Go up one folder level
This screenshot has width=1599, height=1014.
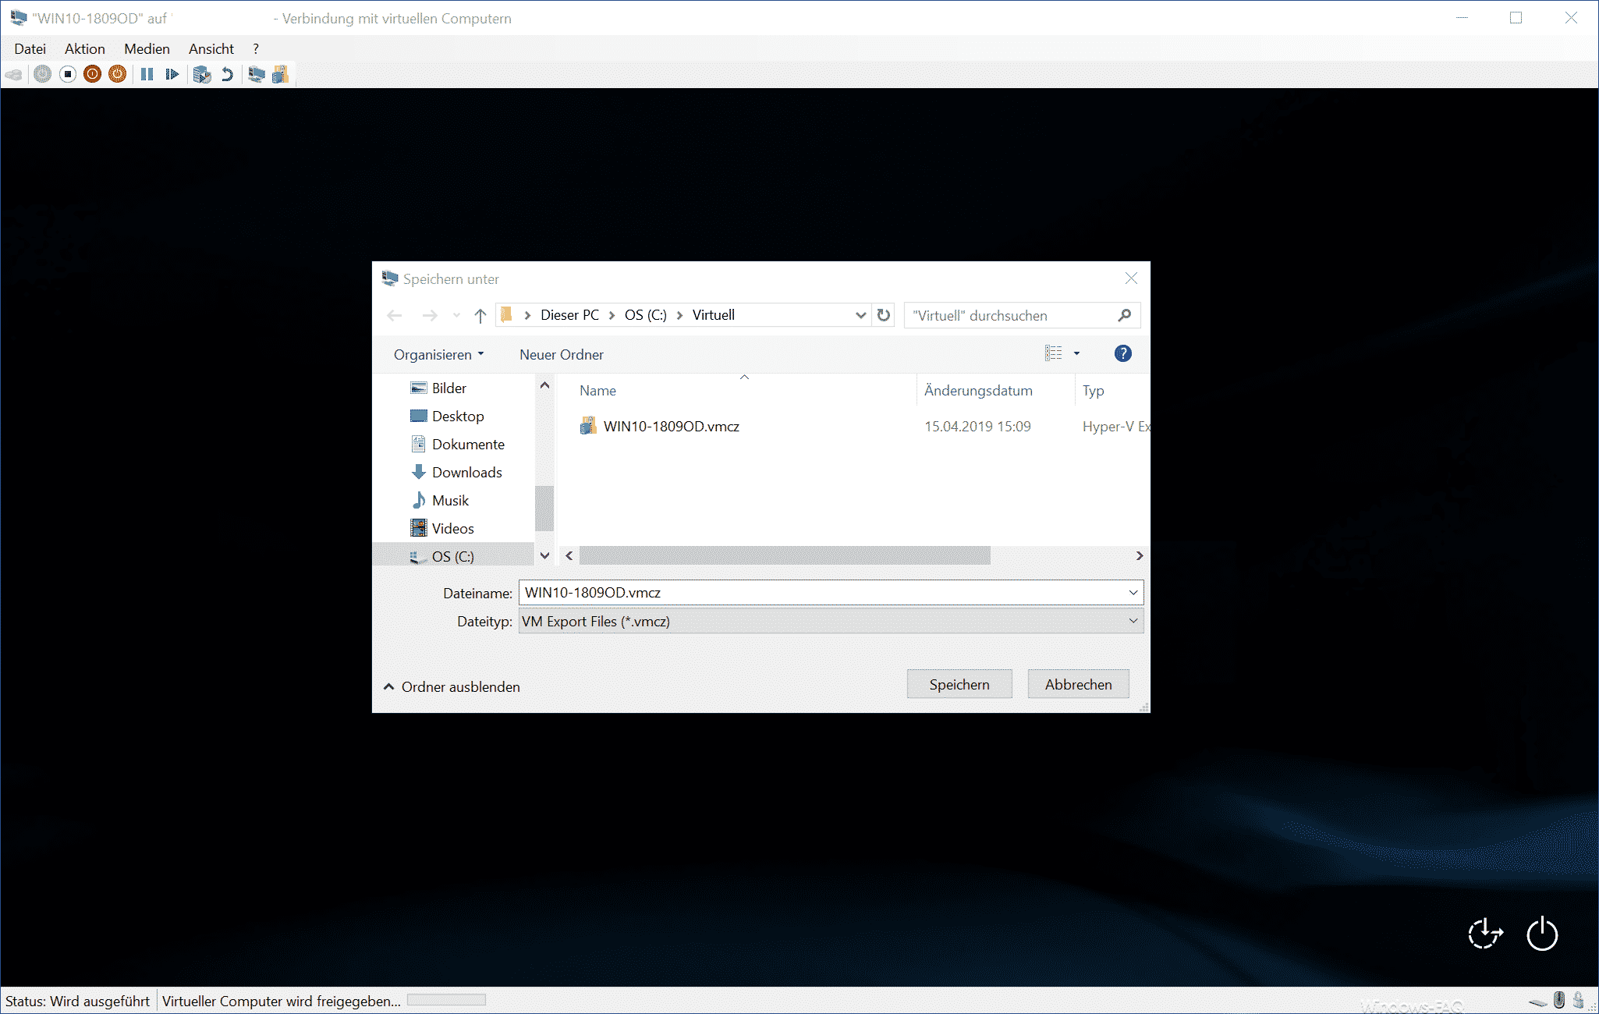[x=480, y=315]
